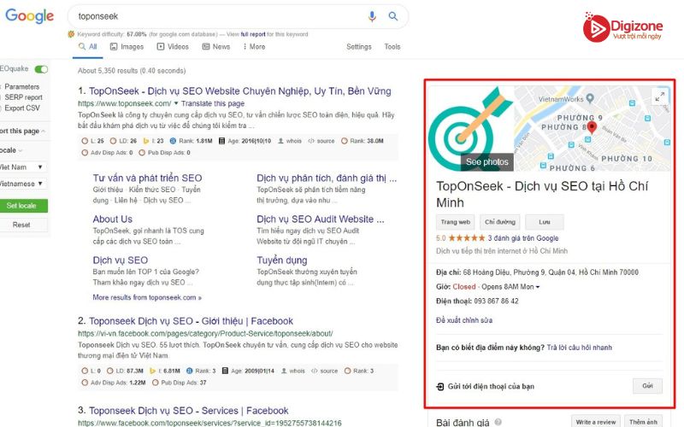Click Export CSV link
This screenshot has width=684, height=427.
click(x=22, y=108)
